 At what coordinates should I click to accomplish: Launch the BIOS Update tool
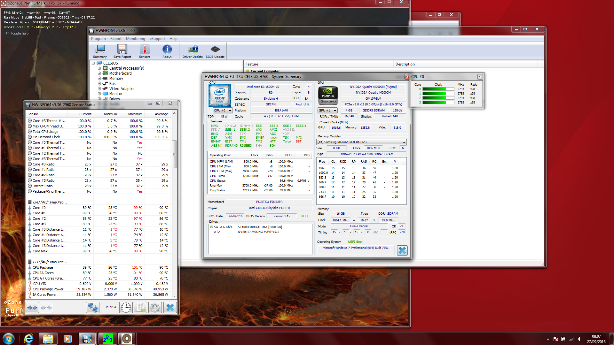click(x=215, y=51)
